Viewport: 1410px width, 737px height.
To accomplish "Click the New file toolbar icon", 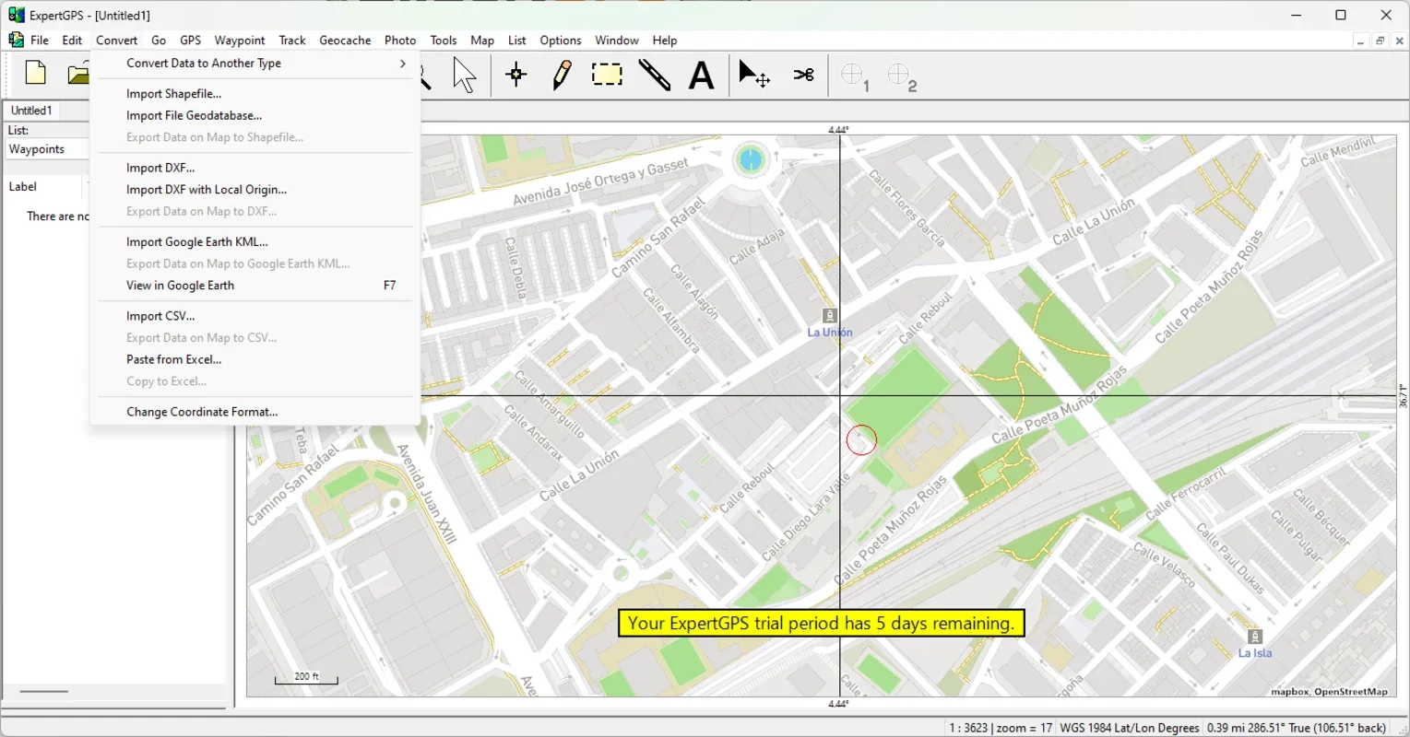I will point(36,74).
